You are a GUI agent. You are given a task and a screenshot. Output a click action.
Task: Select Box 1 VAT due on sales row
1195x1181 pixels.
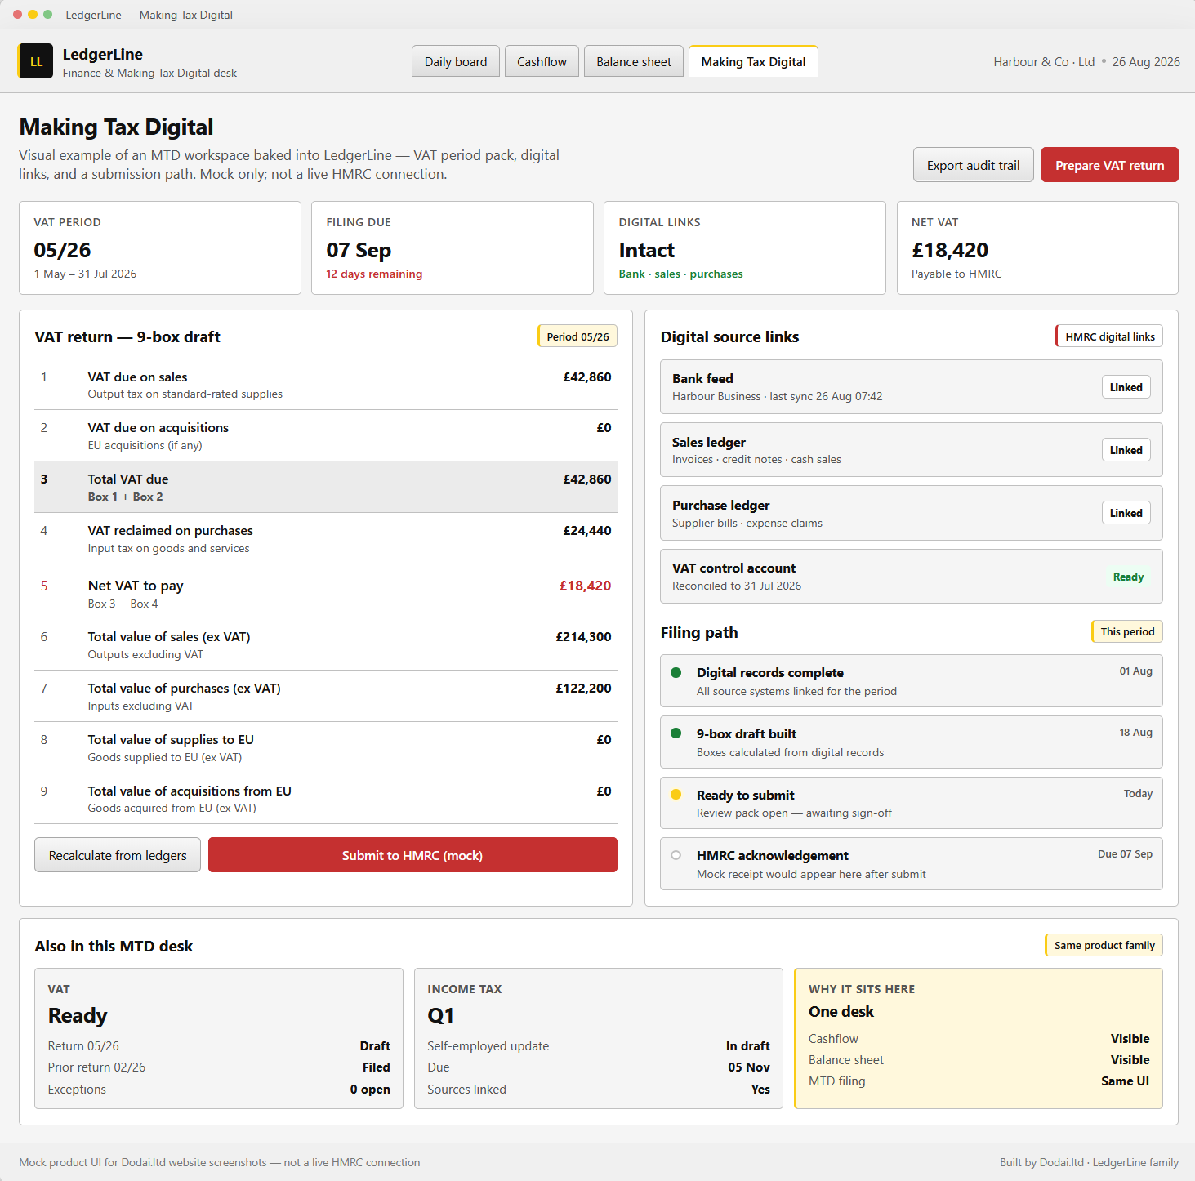coord(326,385)
